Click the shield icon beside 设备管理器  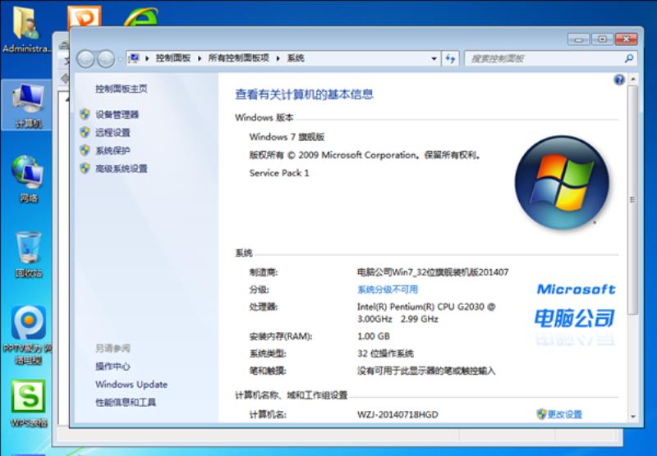pyautogui.click(x=85, y=114)
